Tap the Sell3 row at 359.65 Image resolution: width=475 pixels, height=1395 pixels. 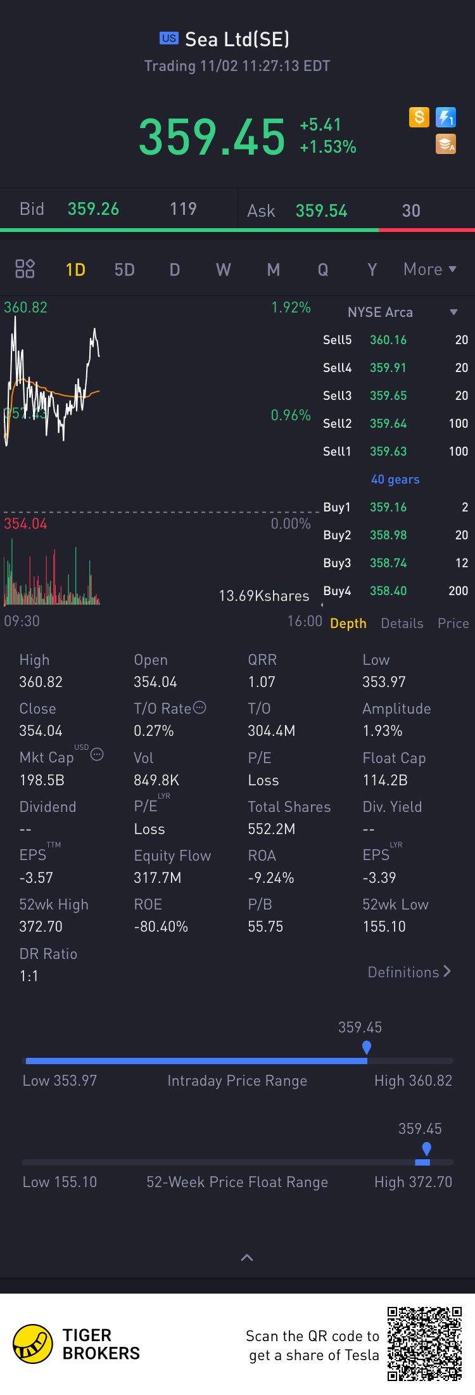(396, 395)
